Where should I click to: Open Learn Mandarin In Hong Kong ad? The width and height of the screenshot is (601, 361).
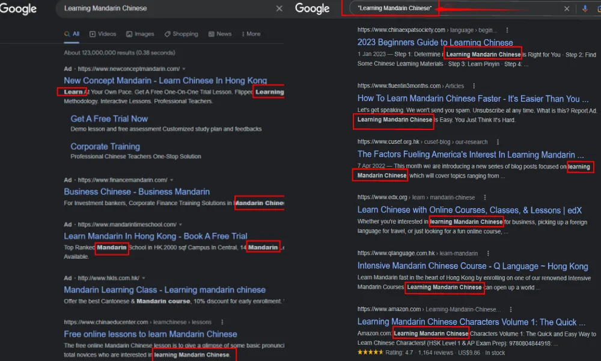pos(156,236)
